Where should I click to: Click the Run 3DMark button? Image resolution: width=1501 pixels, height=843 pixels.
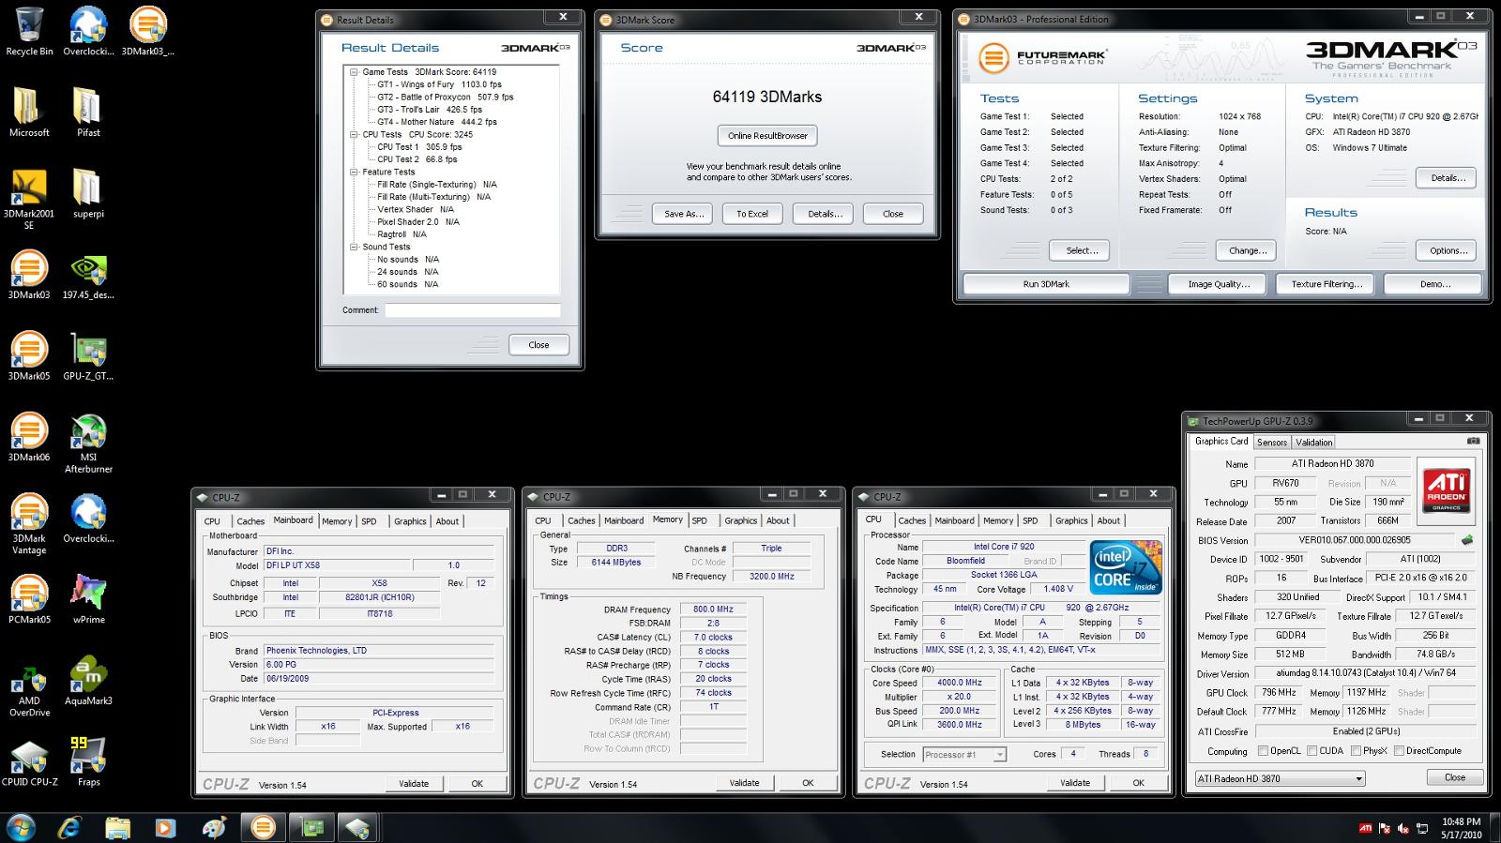point(1046,284)
